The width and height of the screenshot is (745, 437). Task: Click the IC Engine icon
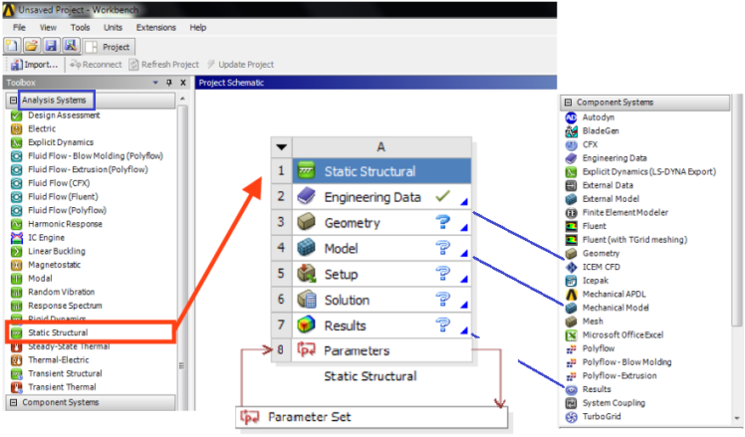point(17,238)
